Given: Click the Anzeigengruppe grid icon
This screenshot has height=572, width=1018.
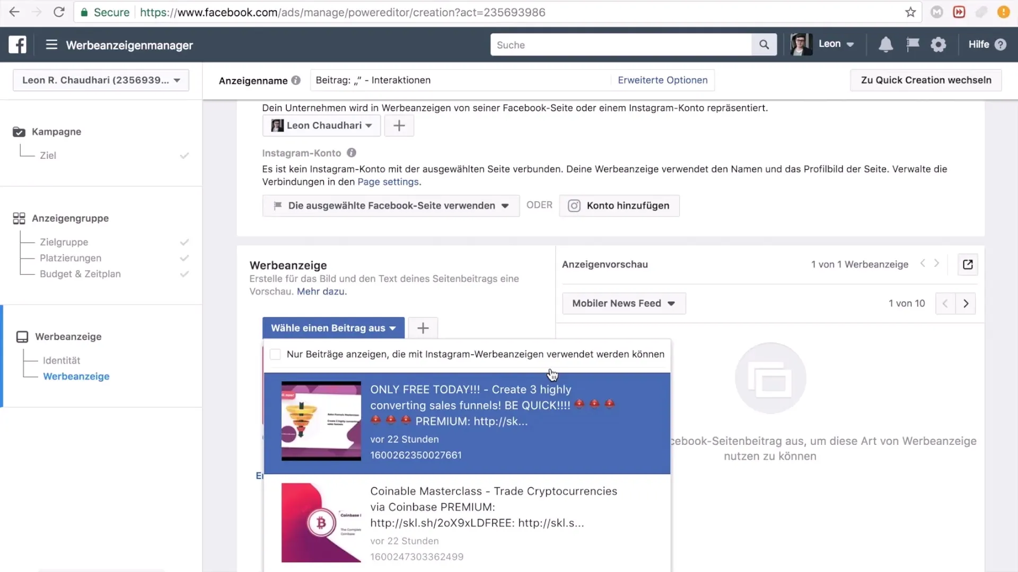Looking at the screenshot, I should (x=19, y=218).
